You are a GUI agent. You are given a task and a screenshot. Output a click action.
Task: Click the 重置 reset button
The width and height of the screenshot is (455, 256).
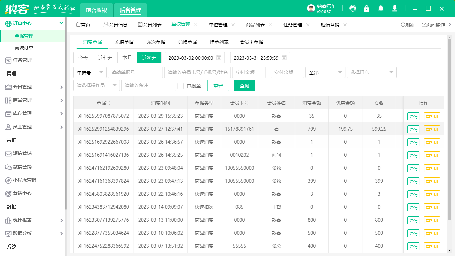pyautogui.click(x=218, y=85)
